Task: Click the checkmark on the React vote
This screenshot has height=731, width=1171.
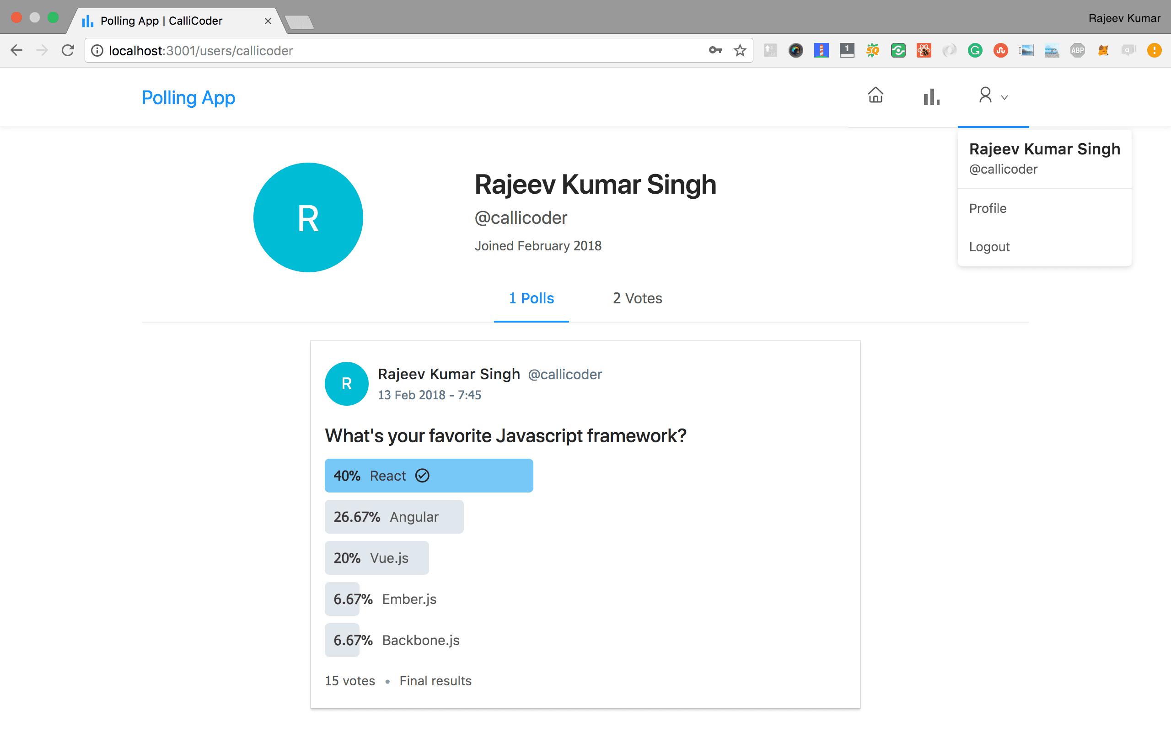Action: click(x=423, y=475)
